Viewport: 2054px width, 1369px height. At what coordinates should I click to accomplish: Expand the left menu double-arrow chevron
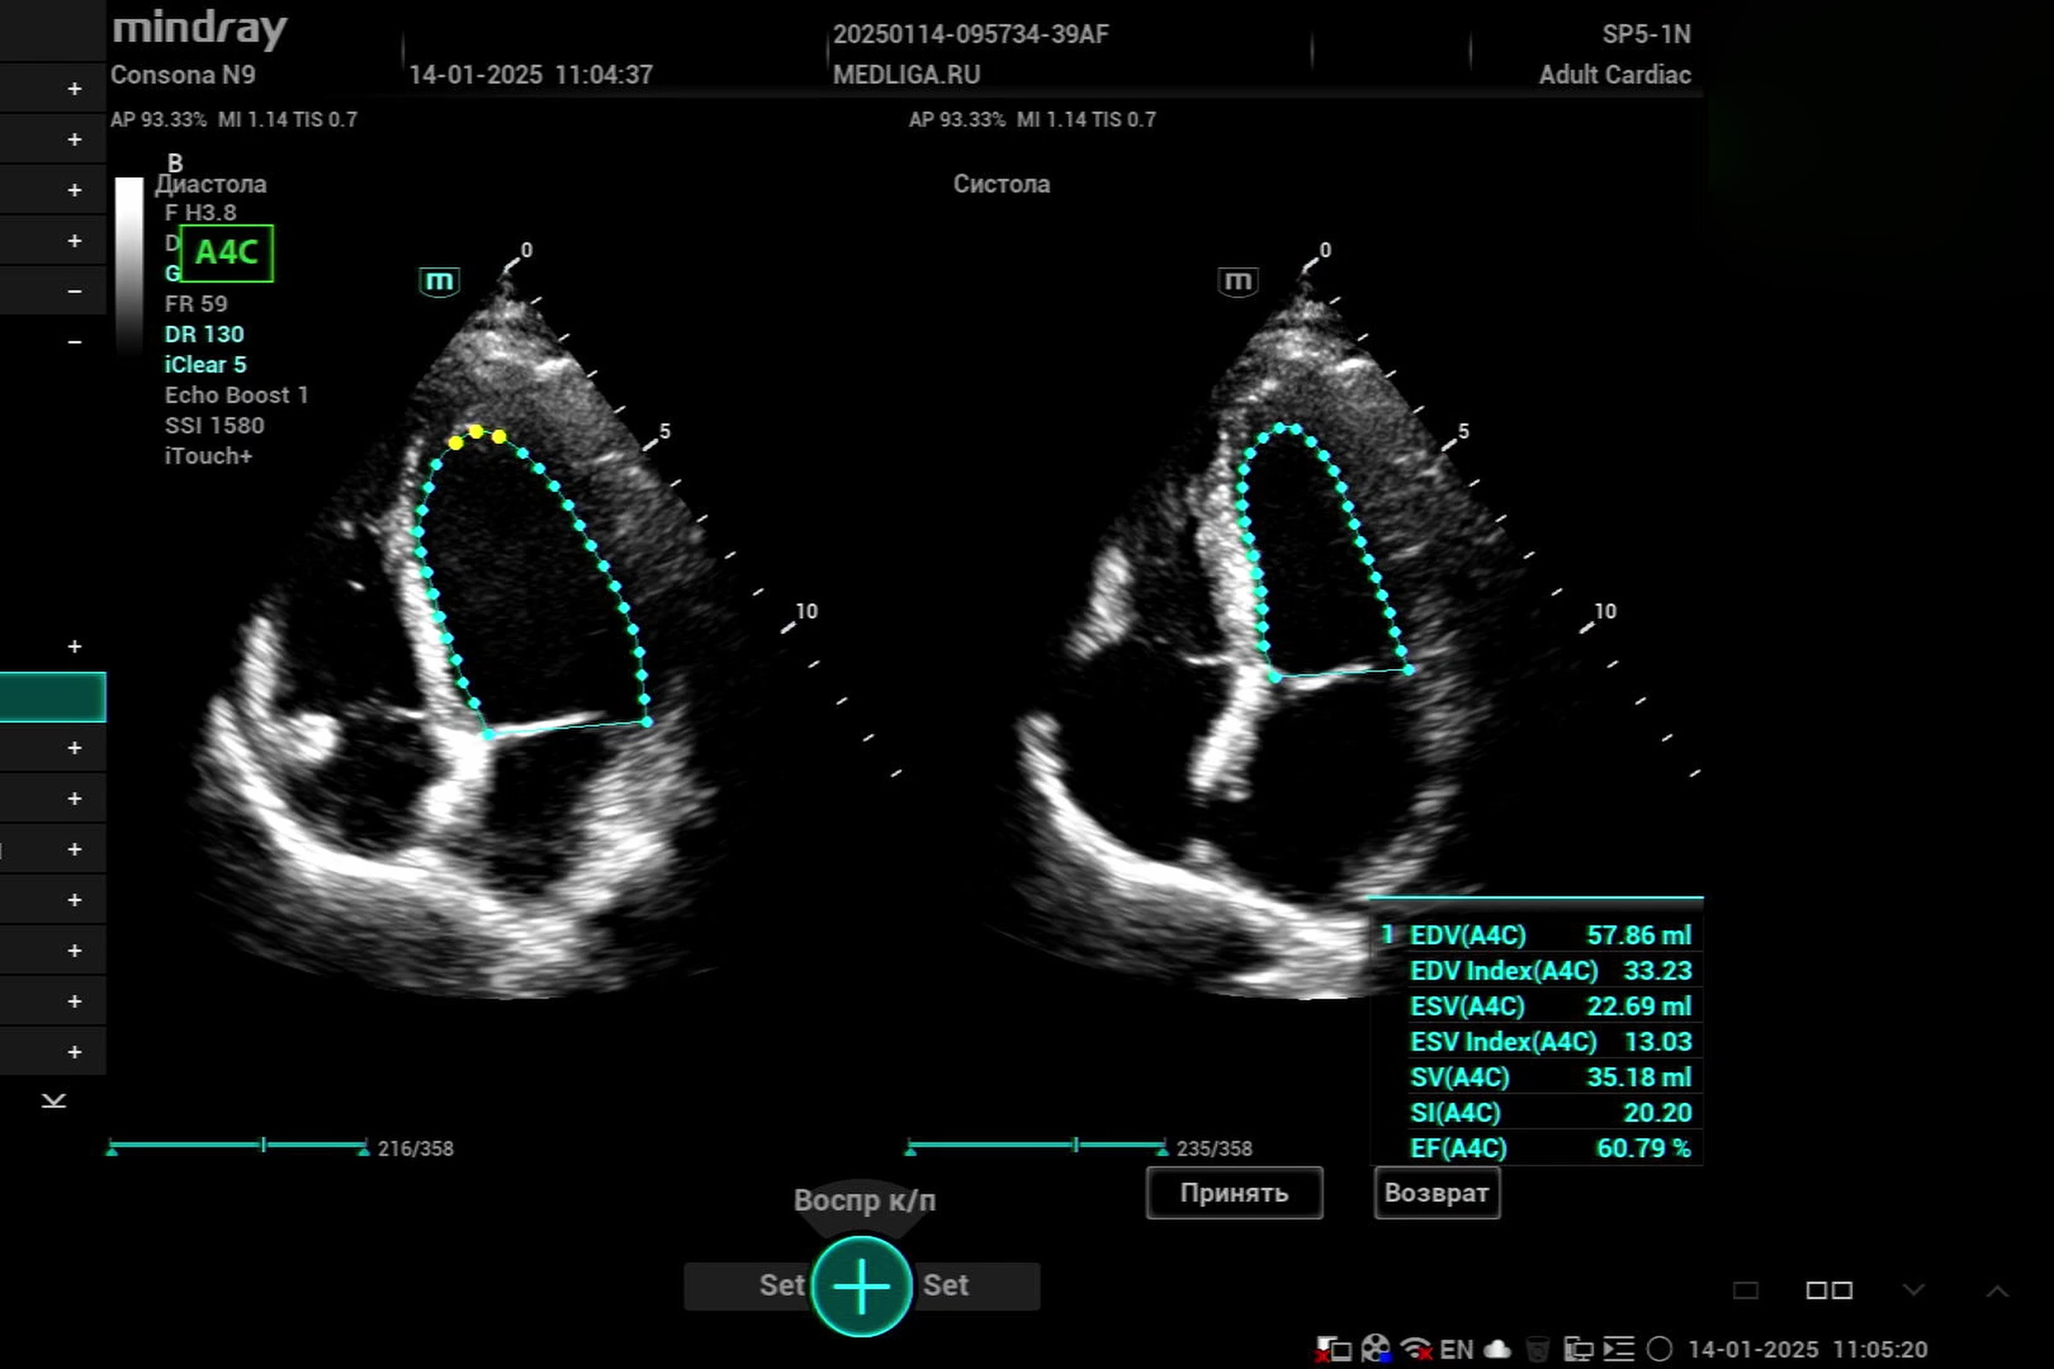pos(53,1100)
